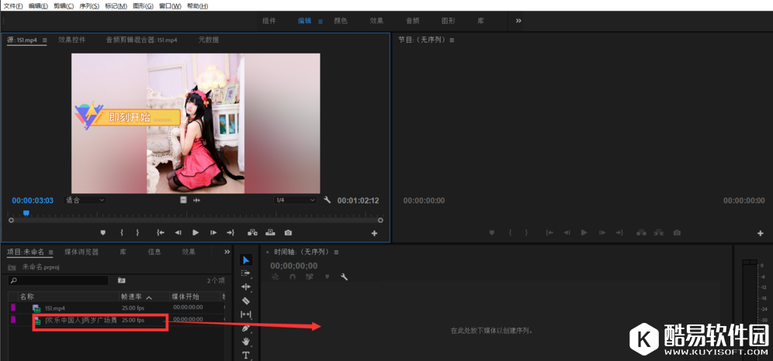Viewport: 773px width, 361px height.
Task: Select the Pen tool
Action: tap(246, 328)
